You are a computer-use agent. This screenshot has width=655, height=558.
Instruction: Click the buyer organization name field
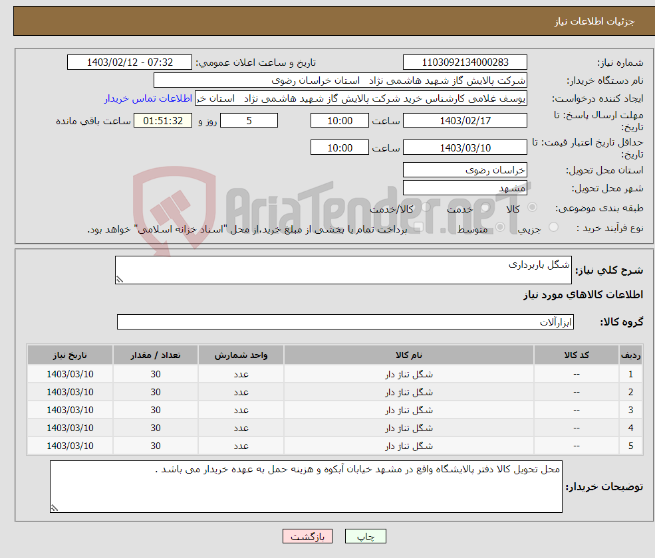[x=340, y=80]
